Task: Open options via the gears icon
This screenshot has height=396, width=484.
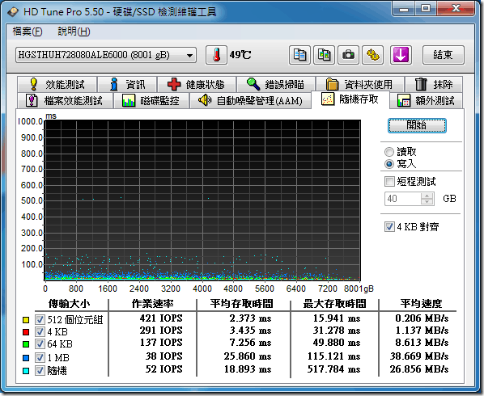Action: (x=372, y=55)
